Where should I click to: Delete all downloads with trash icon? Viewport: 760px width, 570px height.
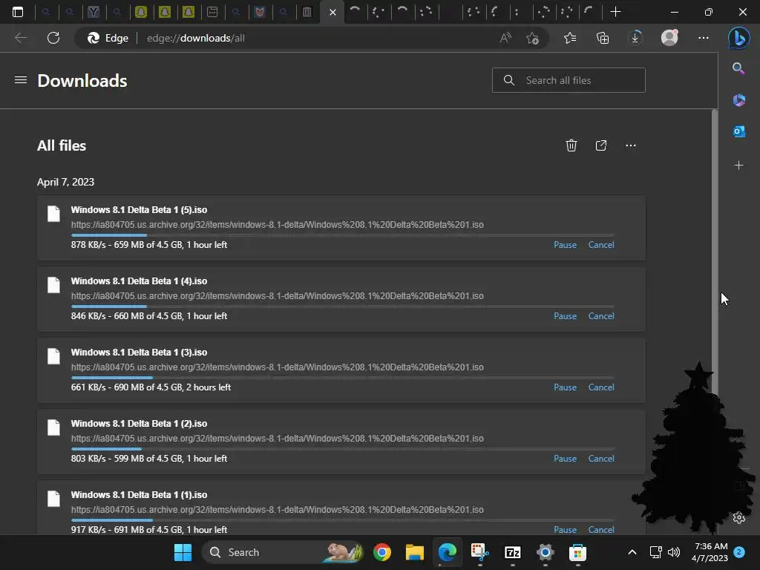(571, 145)
